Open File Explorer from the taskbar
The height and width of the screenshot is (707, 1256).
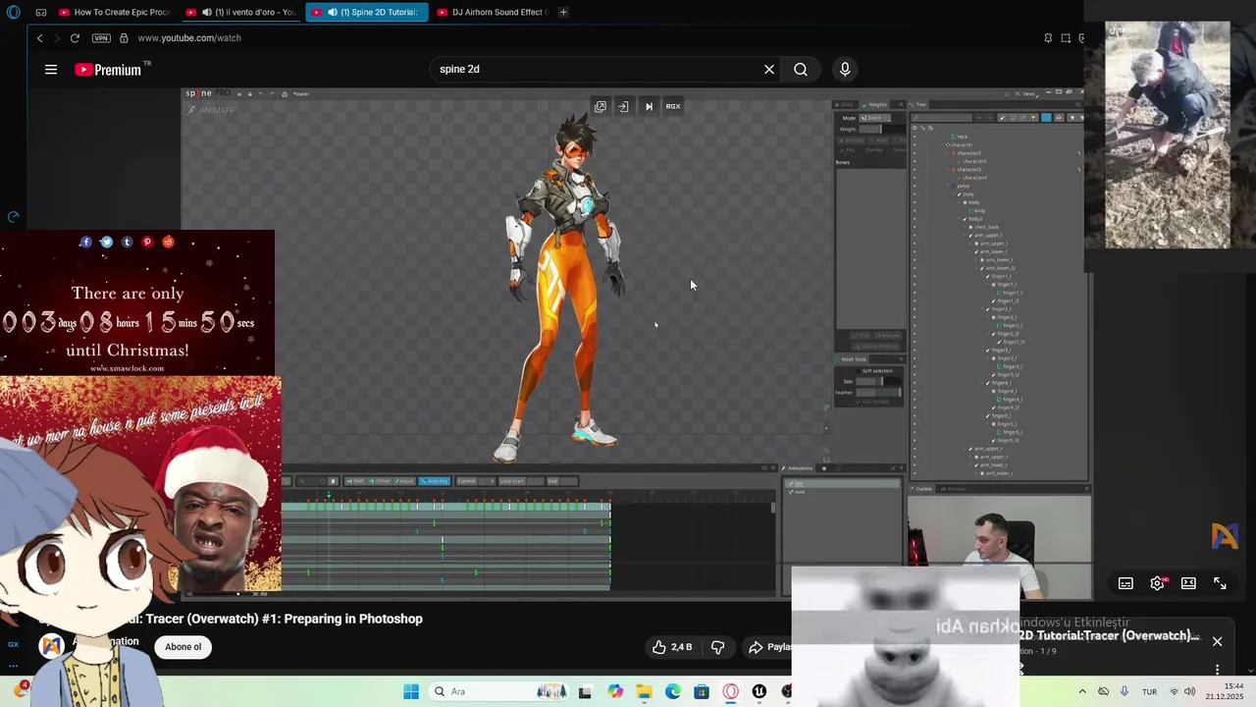point(644,691)
